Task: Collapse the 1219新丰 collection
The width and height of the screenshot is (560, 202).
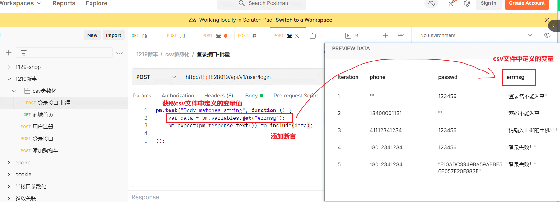Action: click(9, 79)
